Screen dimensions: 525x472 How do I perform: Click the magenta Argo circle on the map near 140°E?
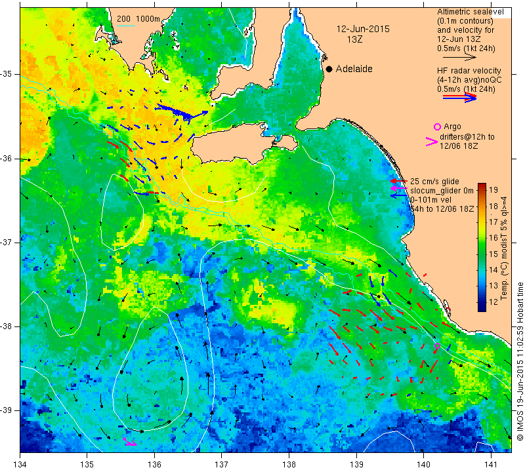437,345
